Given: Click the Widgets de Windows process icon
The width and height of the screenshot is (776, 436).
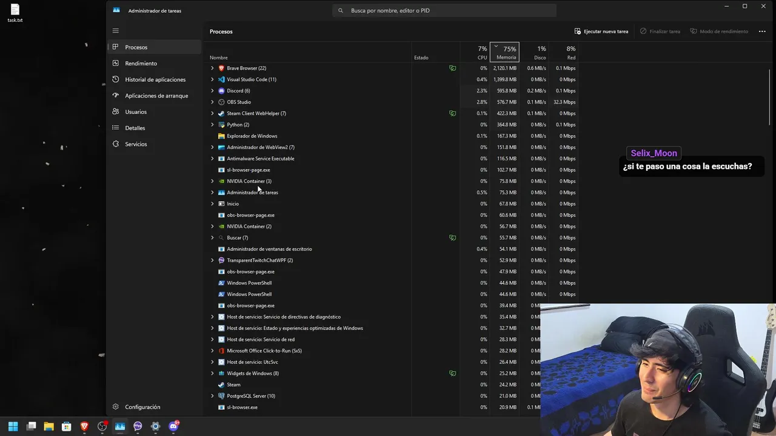Looking at the screenshot, I should 221,373.
